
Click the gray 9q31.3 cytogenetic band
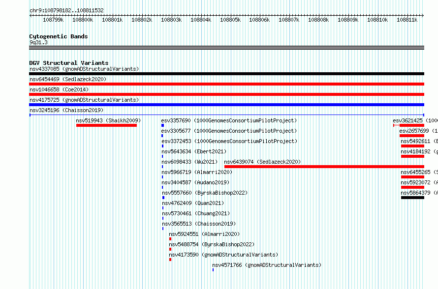[226, 48]
